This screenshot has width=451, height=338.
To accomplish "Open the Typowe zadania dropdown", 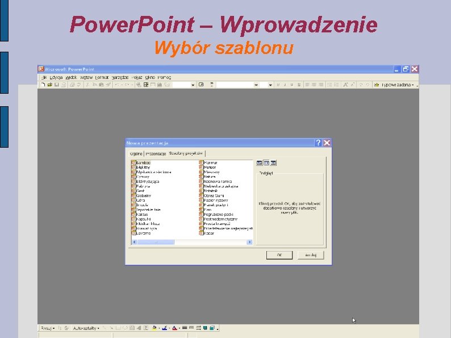I will [x=398, y=85].
